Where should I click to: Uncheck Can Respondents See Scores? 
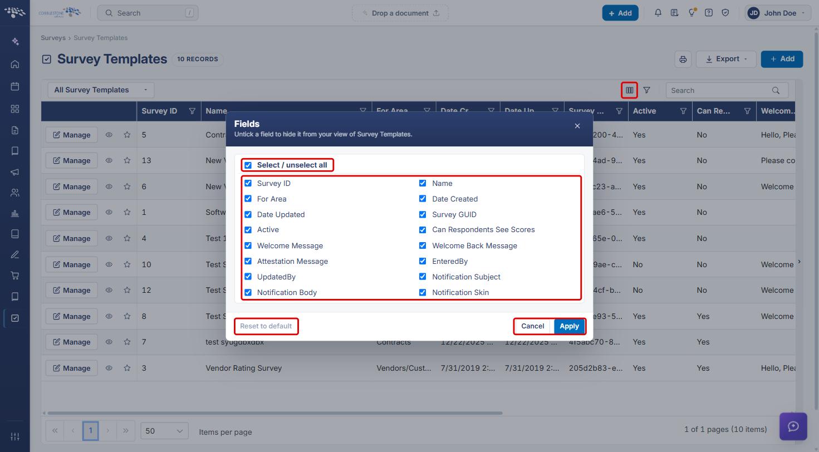423,229
